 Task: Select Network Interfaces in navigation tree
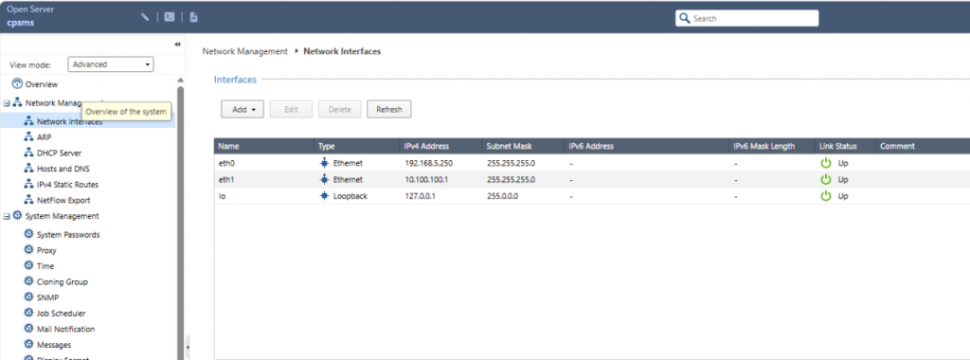click(x=69, y=121)
